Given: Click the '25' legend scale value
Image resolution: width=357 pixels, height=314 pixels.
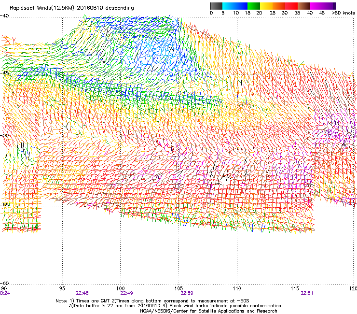Looking at the screenshot, I should click(x=273, y=13).
